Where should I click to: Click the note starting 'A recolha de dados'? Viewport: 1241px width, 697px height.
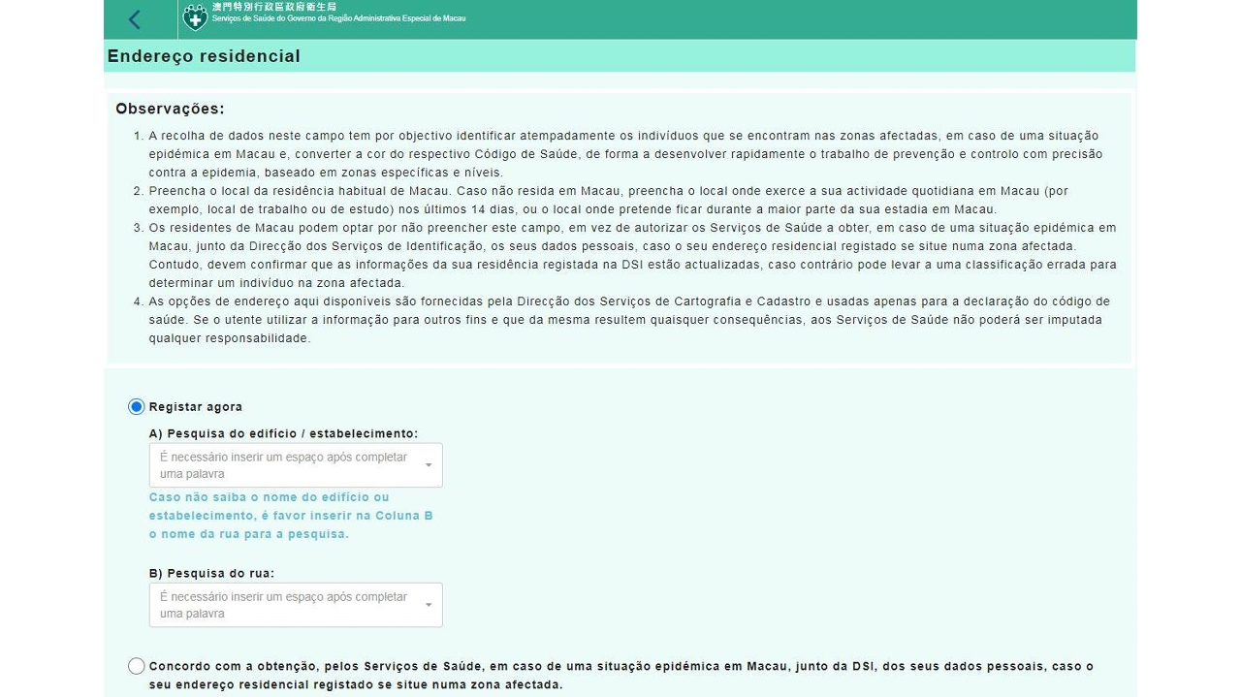click(x=625, y=154)
